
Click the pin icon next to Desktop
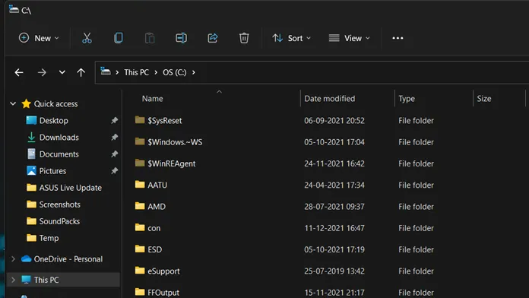(x=115, y=120)
